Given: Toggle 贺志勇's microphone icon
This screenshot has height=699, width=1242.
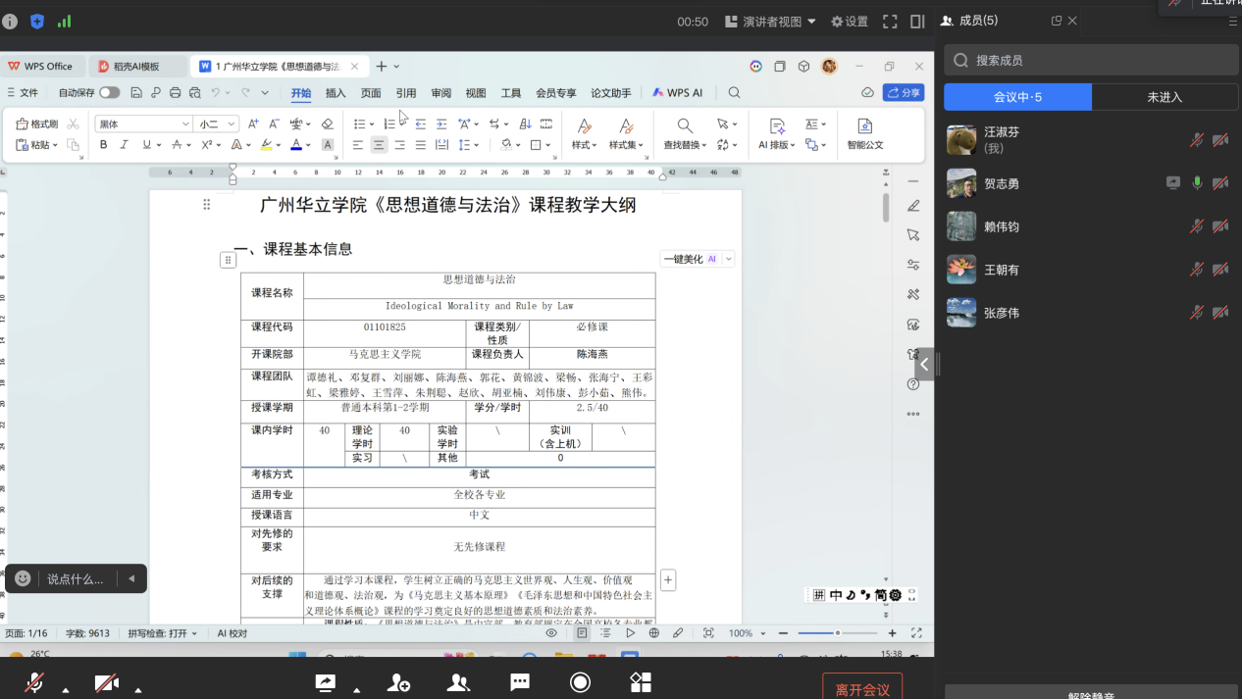Looking at the screenshot, I should pos(1197,183).
